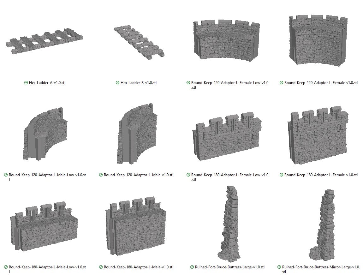Choose the Round-Keep-180-Adaptor-L-Female-Low wall thumbnail
This screenshot has width=363, height=275.
tap(226, 136)
